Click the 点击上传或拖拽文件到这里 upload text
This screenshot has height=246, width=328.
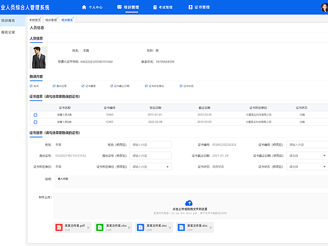190,209
